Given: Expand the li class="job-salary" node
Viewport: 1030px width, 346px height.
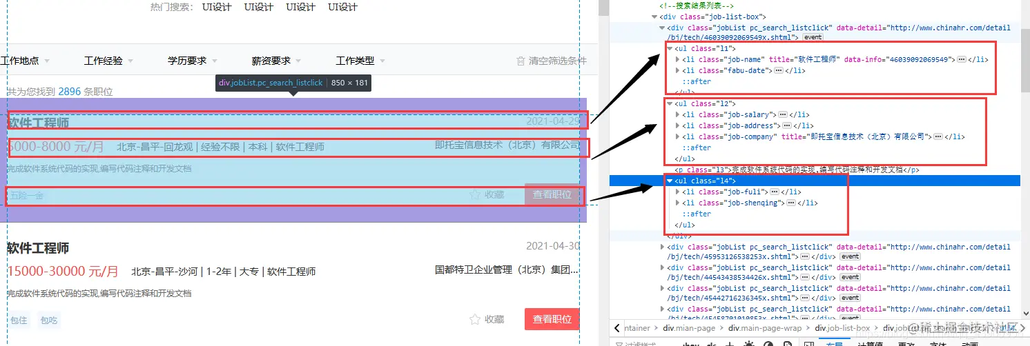Looking at the screenshot, I should pyautogui.click(x=677, y=114).
